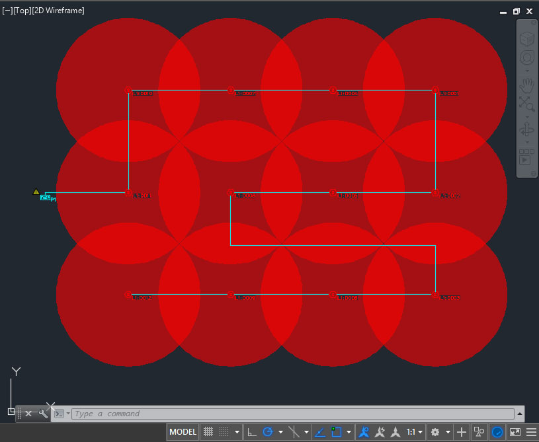The image size is (539, 442).
Task: Open the workspace settings gear on the status bar
Action: click(435, 431)
